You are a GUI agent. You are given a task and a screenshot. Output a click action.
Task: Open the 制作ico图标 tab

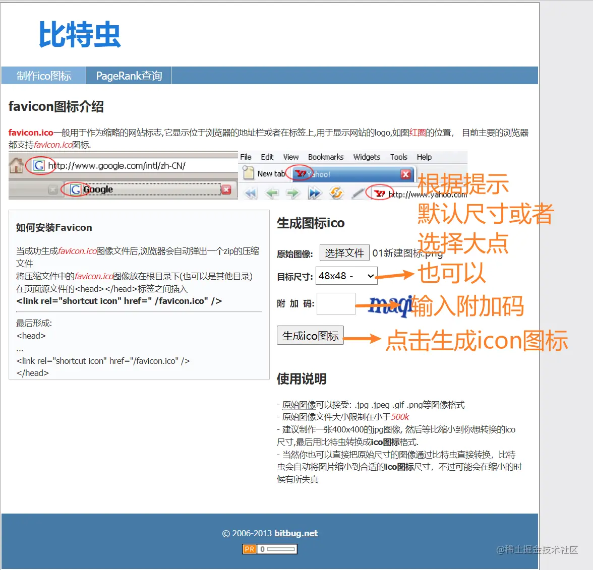tap(44, 76)
